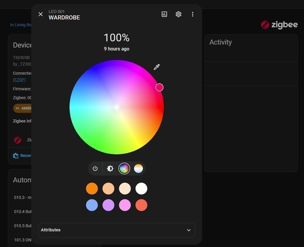Apply the purple favorite color swatch
The height and width of the screenshot is (247, 304).
[108, 205]
